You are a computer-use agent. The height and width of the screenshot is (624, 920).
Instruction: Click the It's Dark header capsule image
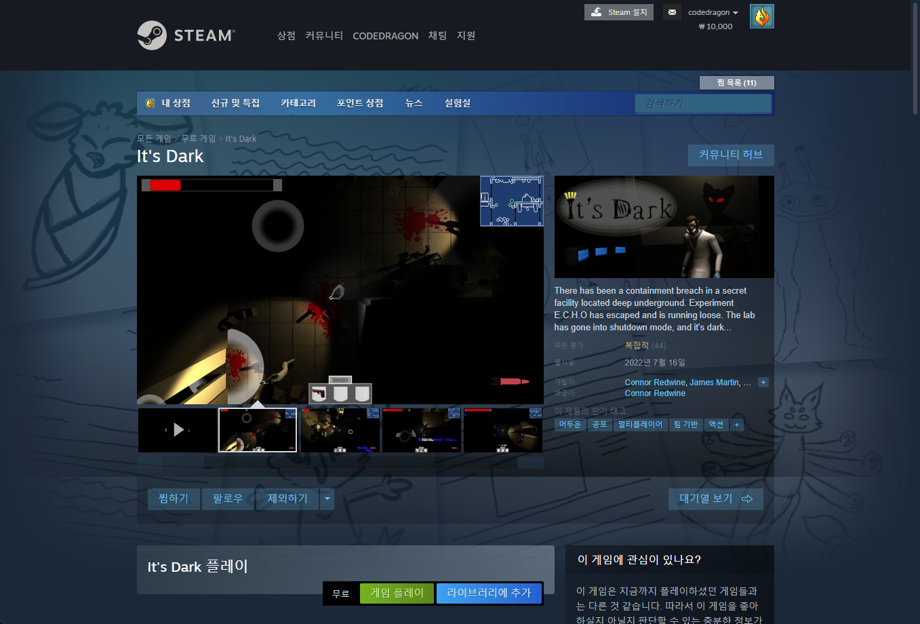coord(664,227)
